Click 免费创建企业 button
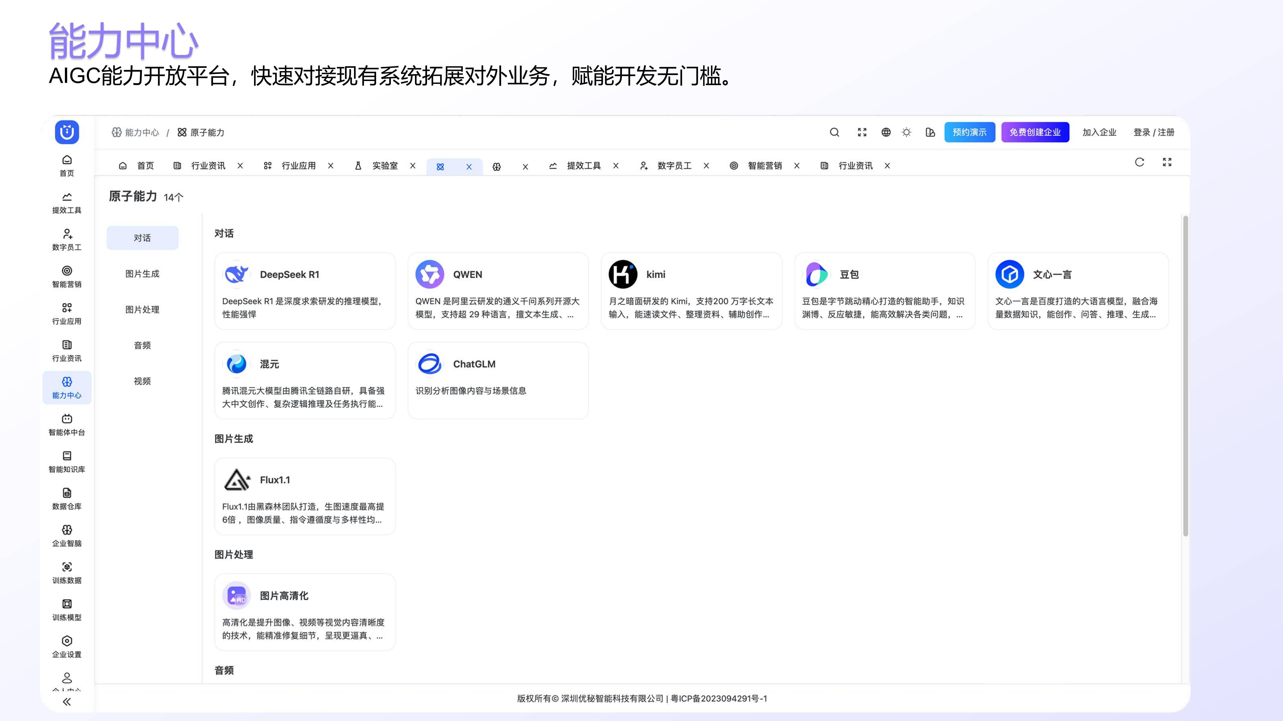This screenshot has height=721, width=1283. (1035, 132)
